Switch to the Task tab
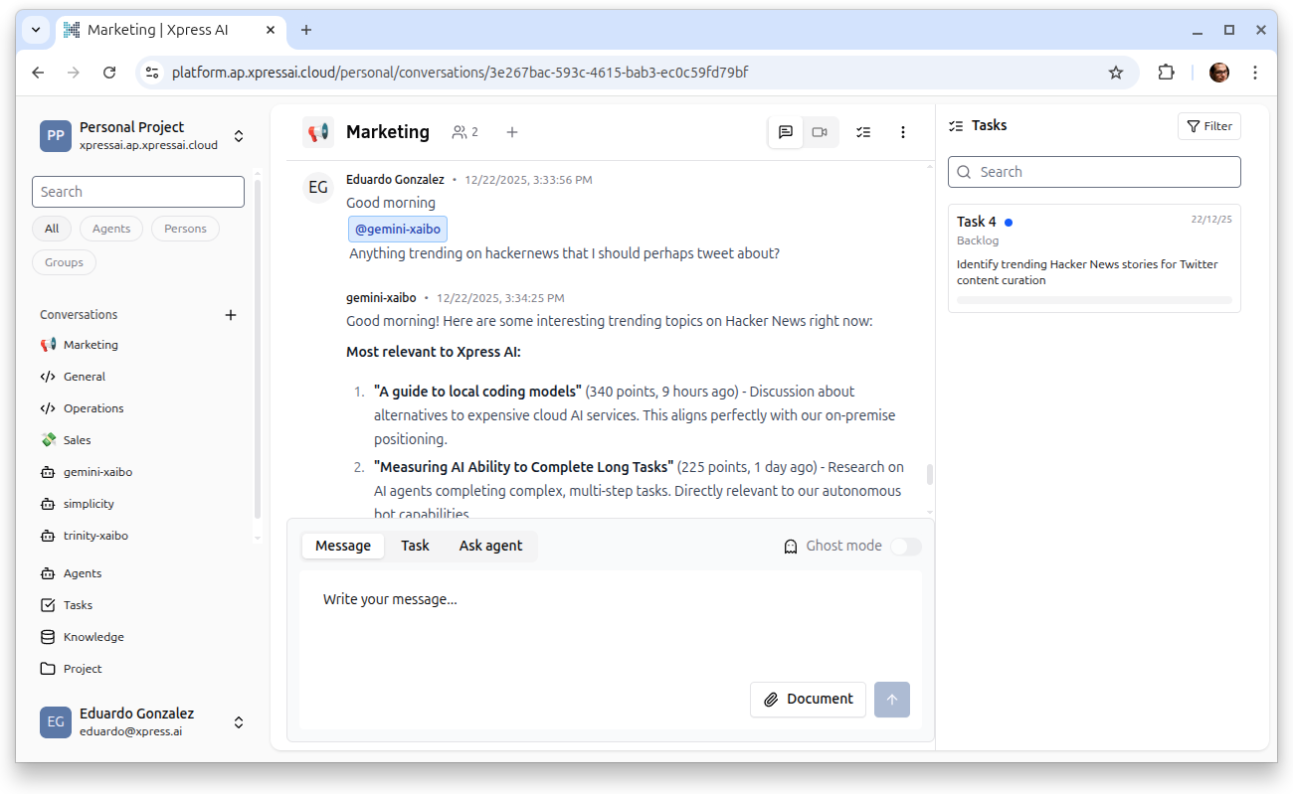Image resolution: width=1293 pixels, height=794 pixels. (415, 546)
